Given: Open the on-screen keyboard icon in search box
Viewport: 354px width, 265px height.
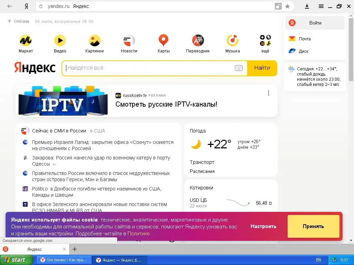Looking at the screenshot, I should coord(239,68).
